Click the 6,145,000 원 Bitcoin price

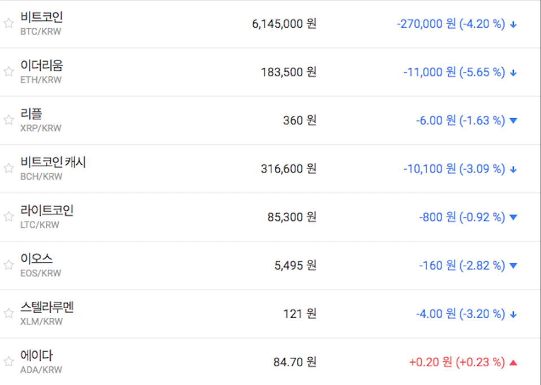pyautogui.click(x=284, y=24)
